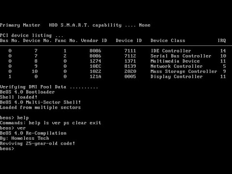This screenshot has height=174, width=232.
Task: Click the "HDD S.M.A.R.T. capability" text
Action: [x=85, y=25]
